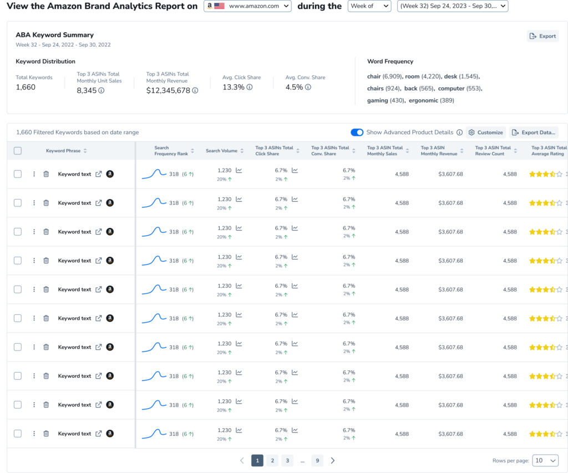Click info icon next to 4.5% conv. share

308,87
